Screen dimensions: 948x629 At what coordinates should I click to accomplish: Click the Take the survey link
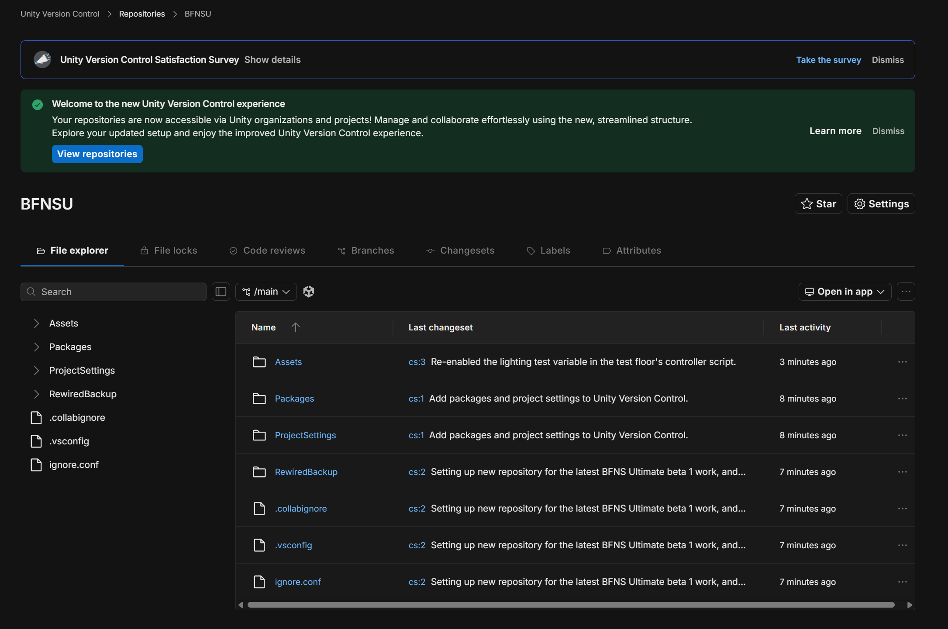[x=828, y=60]
